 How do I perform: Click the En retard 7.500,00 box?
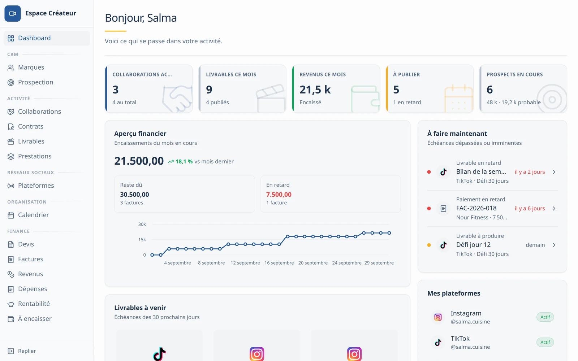click(x=331, y=194)
